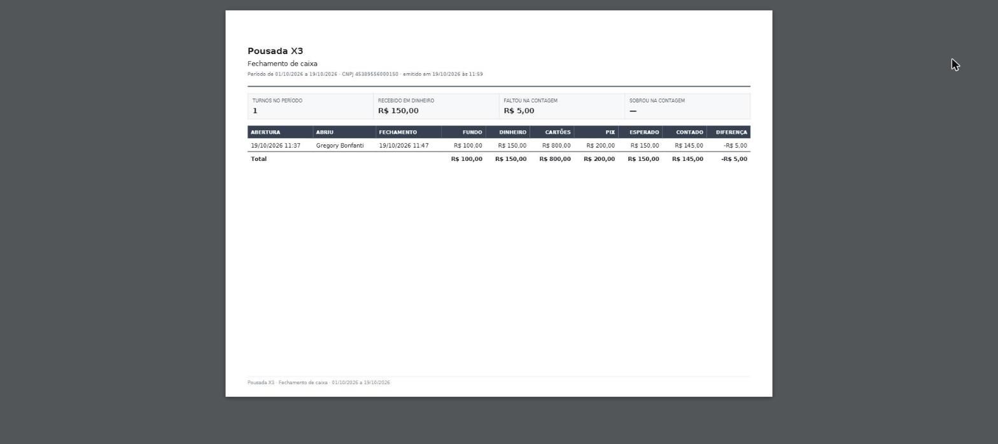The image size is (998, 444).
Task: Click the "Total" row label
Action: pyautogui.click(x=258, y=159)
